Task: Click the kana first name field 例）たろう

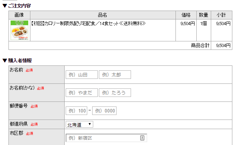Action: [115, 93]
